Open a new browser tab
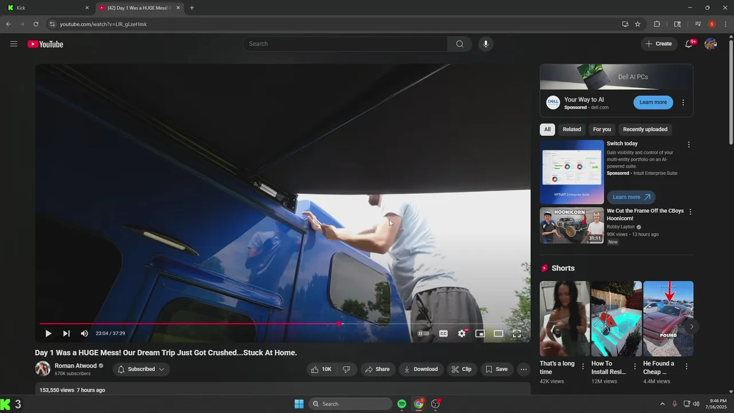The width and height of the screenshot is (734, 413). click(x=192, y=8)
